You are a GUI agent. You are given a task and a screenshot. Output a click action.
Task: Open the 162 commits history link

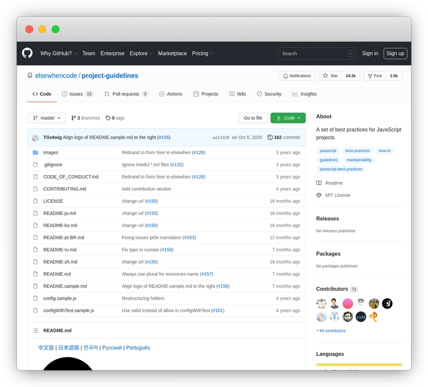tap(284, 138)
